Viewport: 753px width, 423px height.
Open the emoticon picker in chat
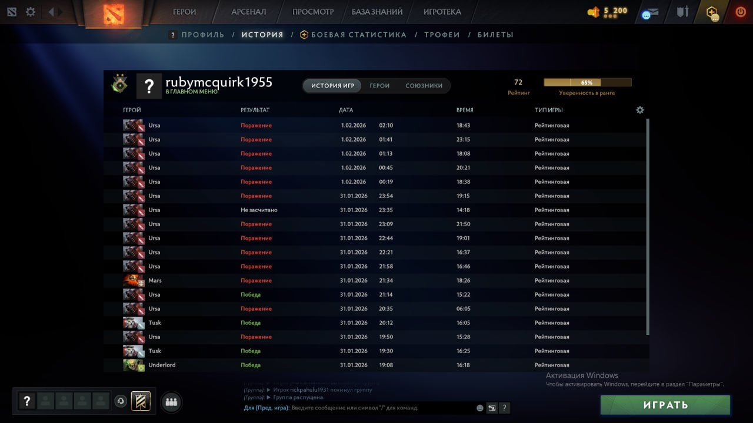(479, 408)
